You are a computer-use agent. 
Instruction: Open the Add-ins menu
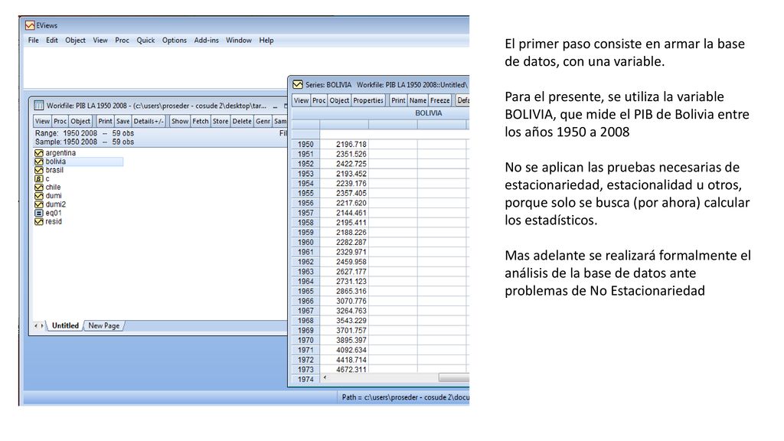(206, 40)
